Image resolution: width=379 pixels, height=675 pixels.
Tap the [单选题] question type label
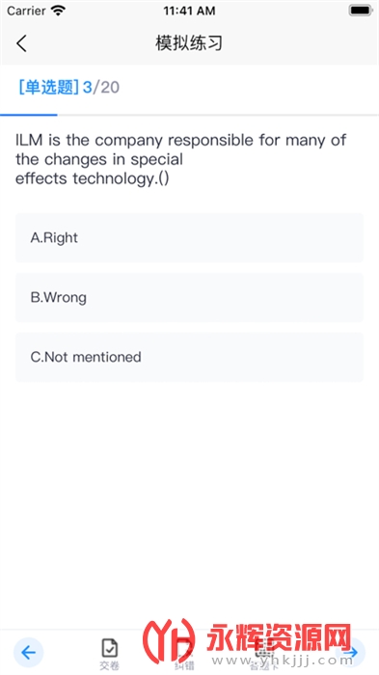pyautogui.click(x=48, y=88)
